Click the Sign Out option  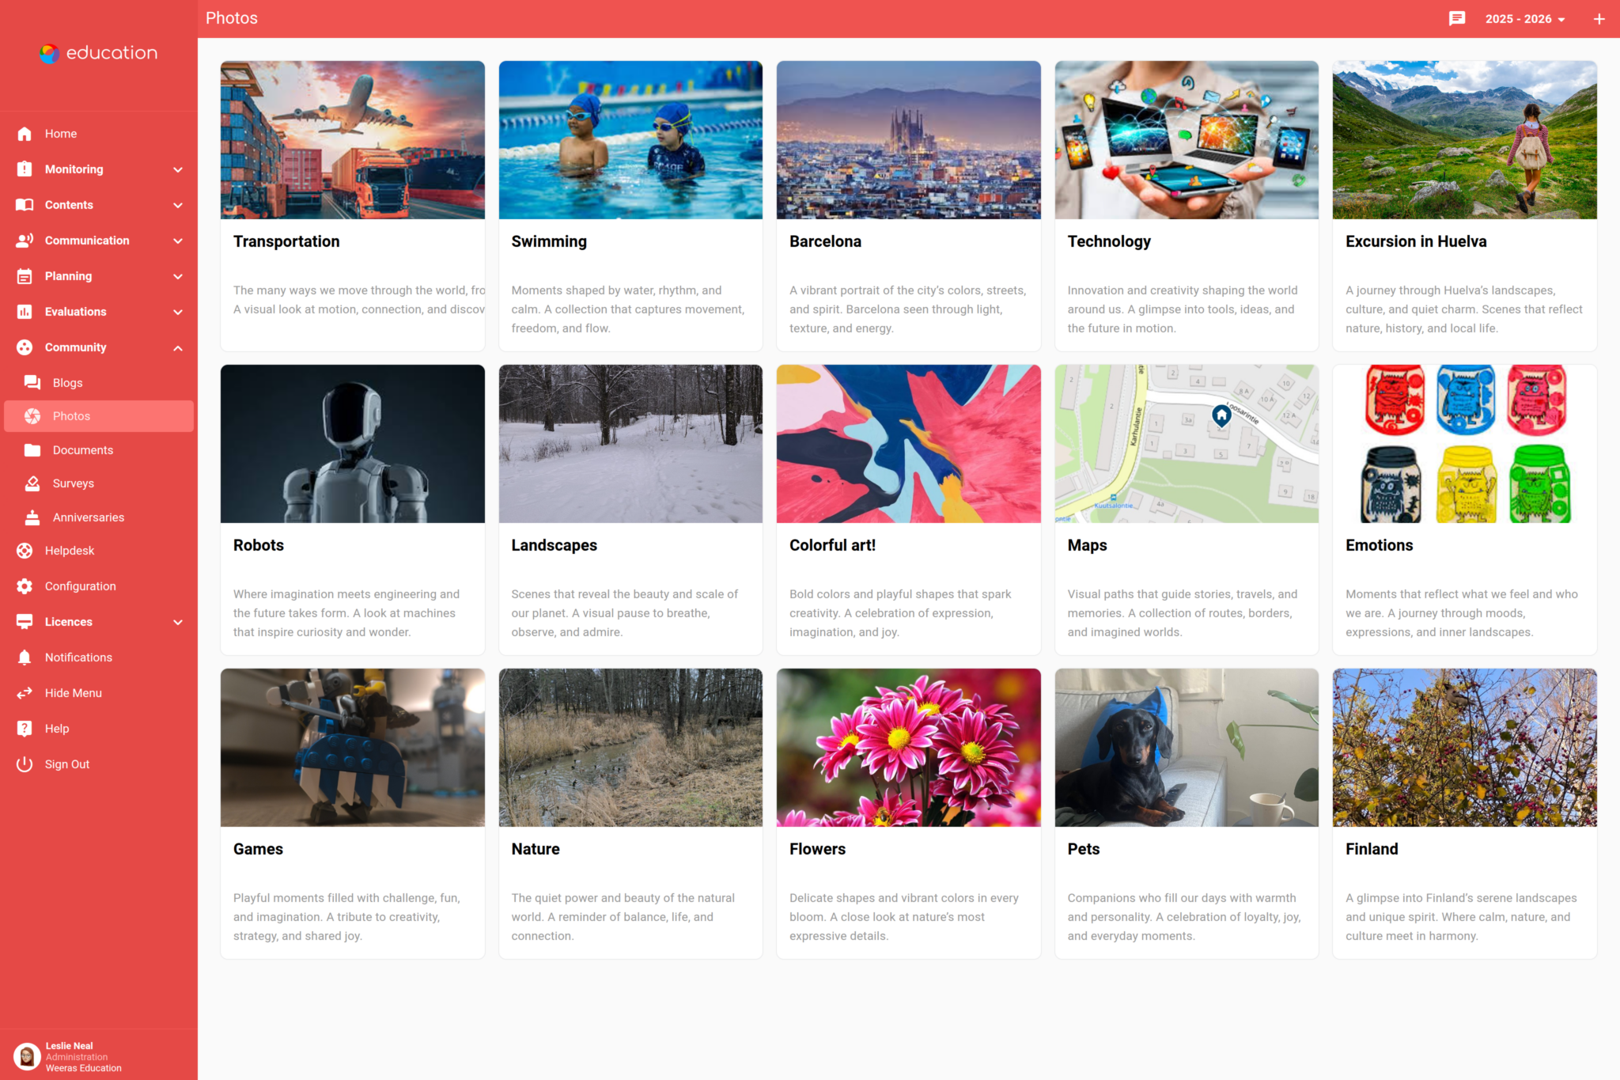pyautogui.click(x=67, y=764)
